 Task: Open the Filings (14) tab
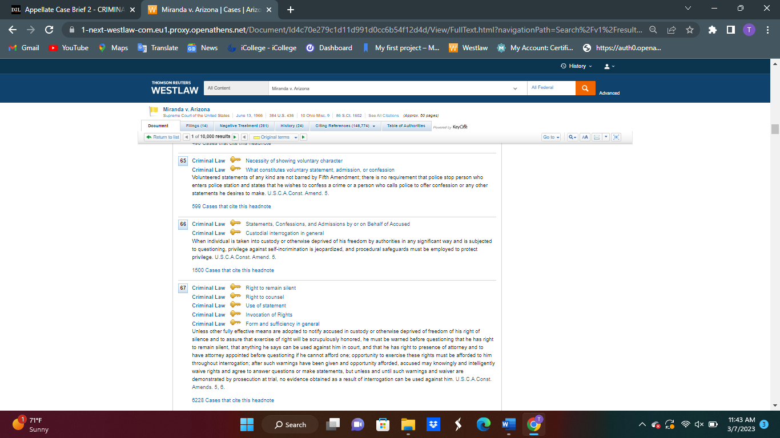tap(197, 126)
